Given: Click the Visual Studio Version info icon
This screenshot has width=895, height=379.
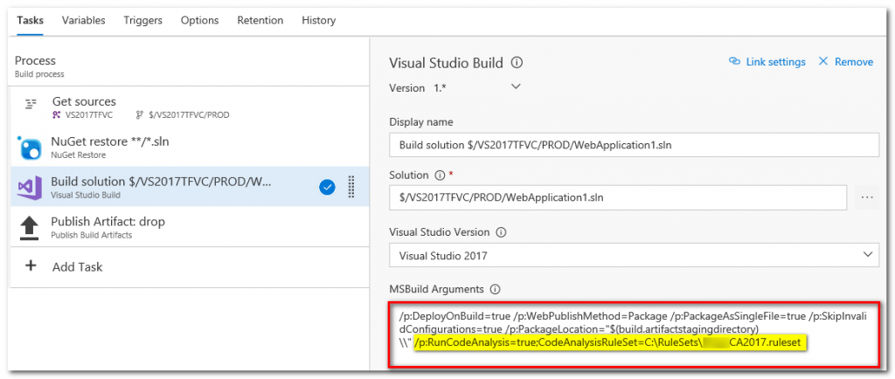Looking at the screenshot, I should click(x=501, y=233).
